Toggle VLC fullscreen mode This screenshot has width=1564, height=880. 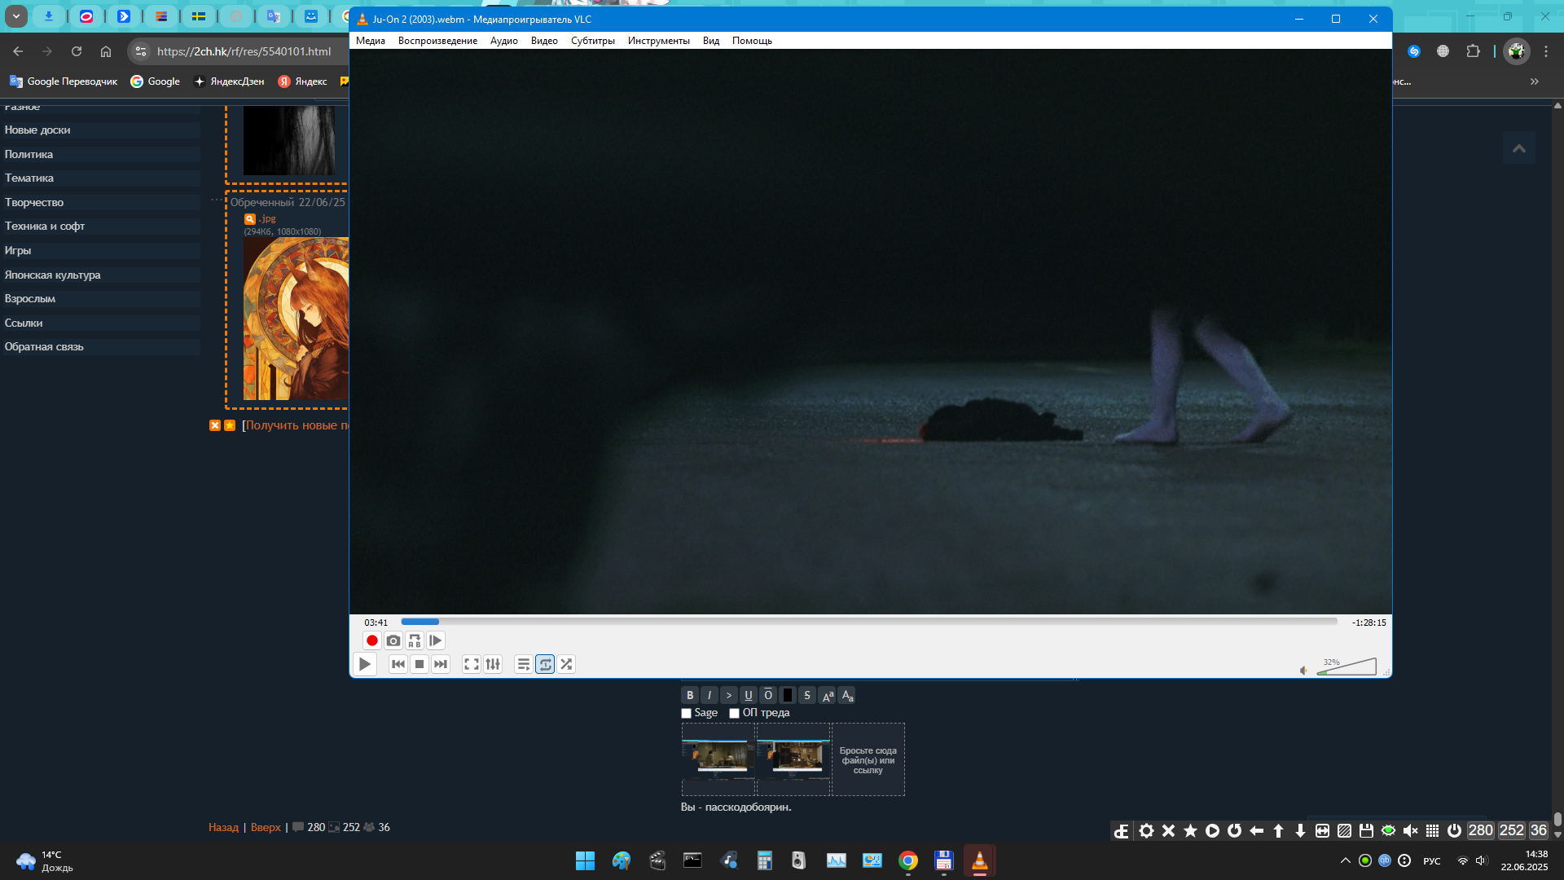[472, 664]
